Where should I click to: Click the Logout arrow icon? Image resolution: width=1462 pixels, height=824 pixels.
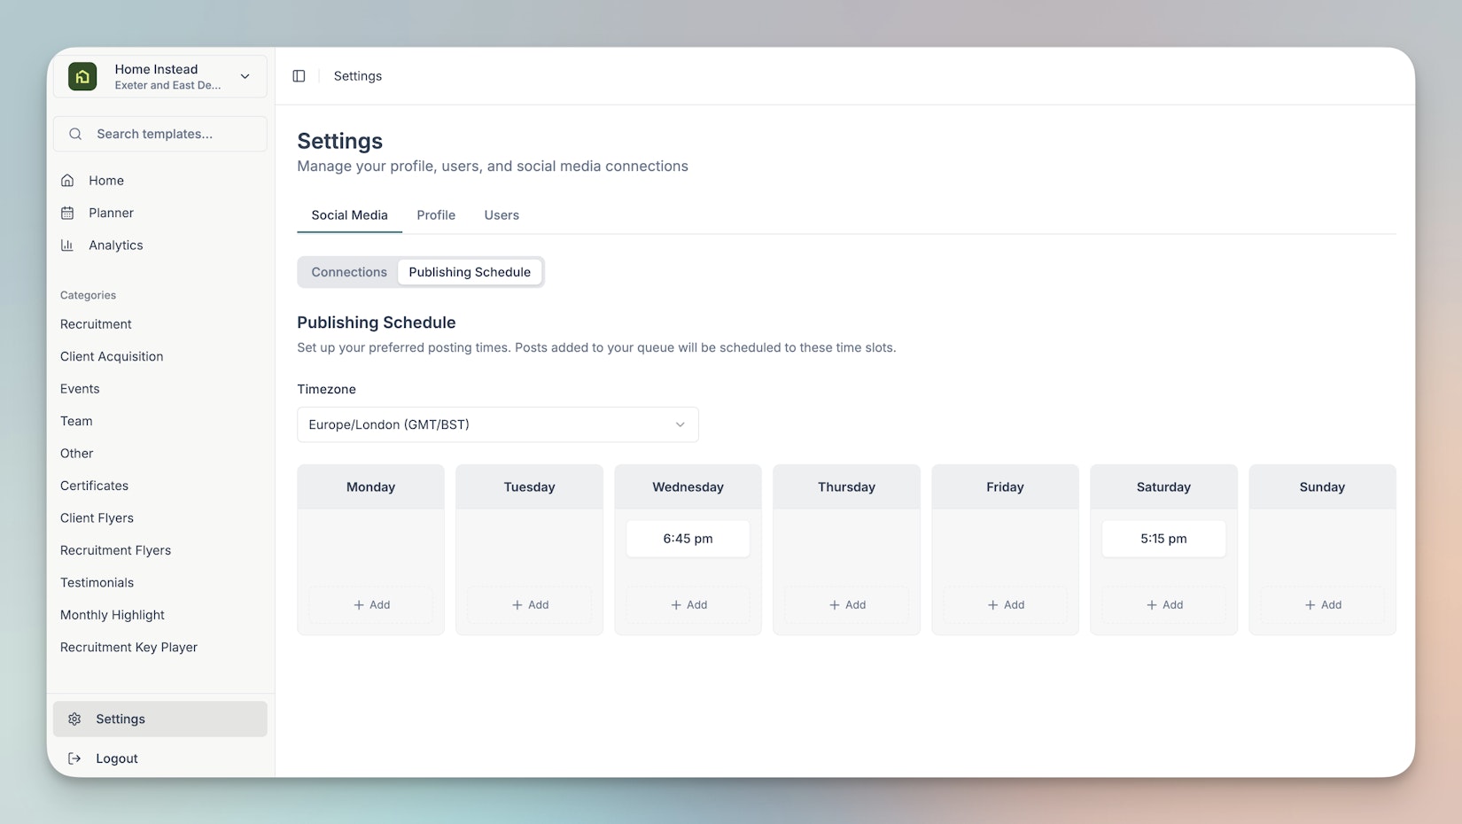tap(75, 758)
